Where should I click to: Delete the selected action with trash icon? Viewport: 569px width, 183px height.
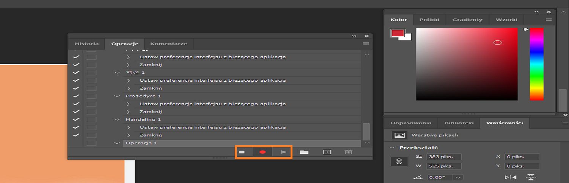(x=349, y=152)
